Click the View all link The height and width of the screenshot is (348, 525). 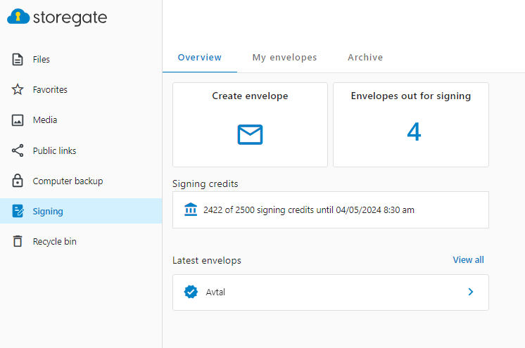468,260
